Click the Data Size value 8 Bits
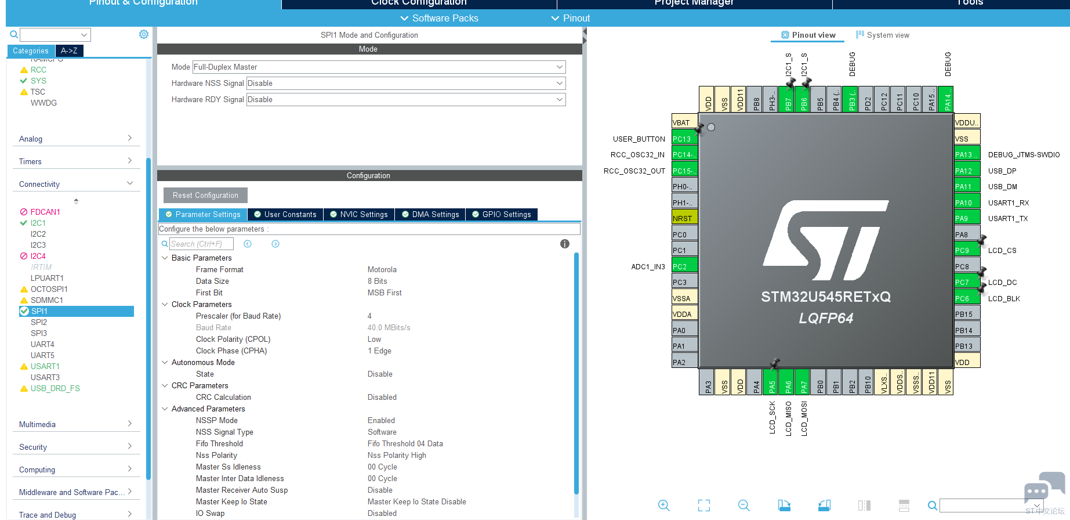This screenshot has width=1070, height=520. point(377,281)
